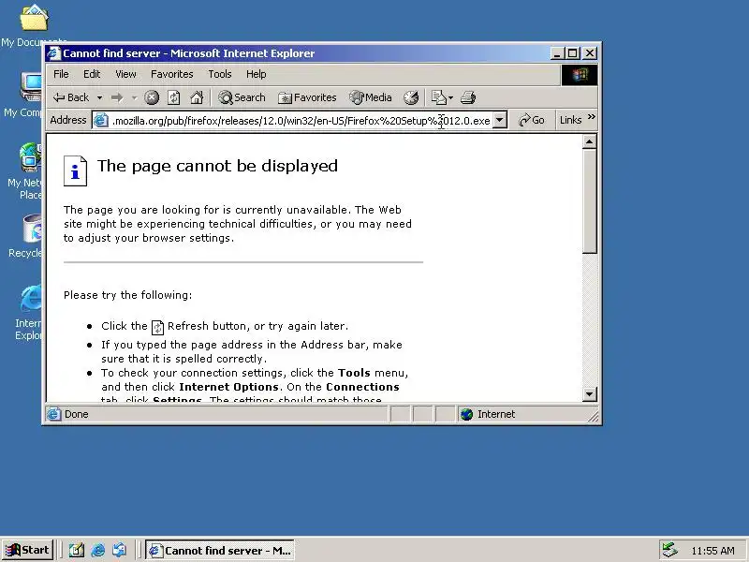Click the Done status bar text

pyautogui.click(x=77, y=414)
